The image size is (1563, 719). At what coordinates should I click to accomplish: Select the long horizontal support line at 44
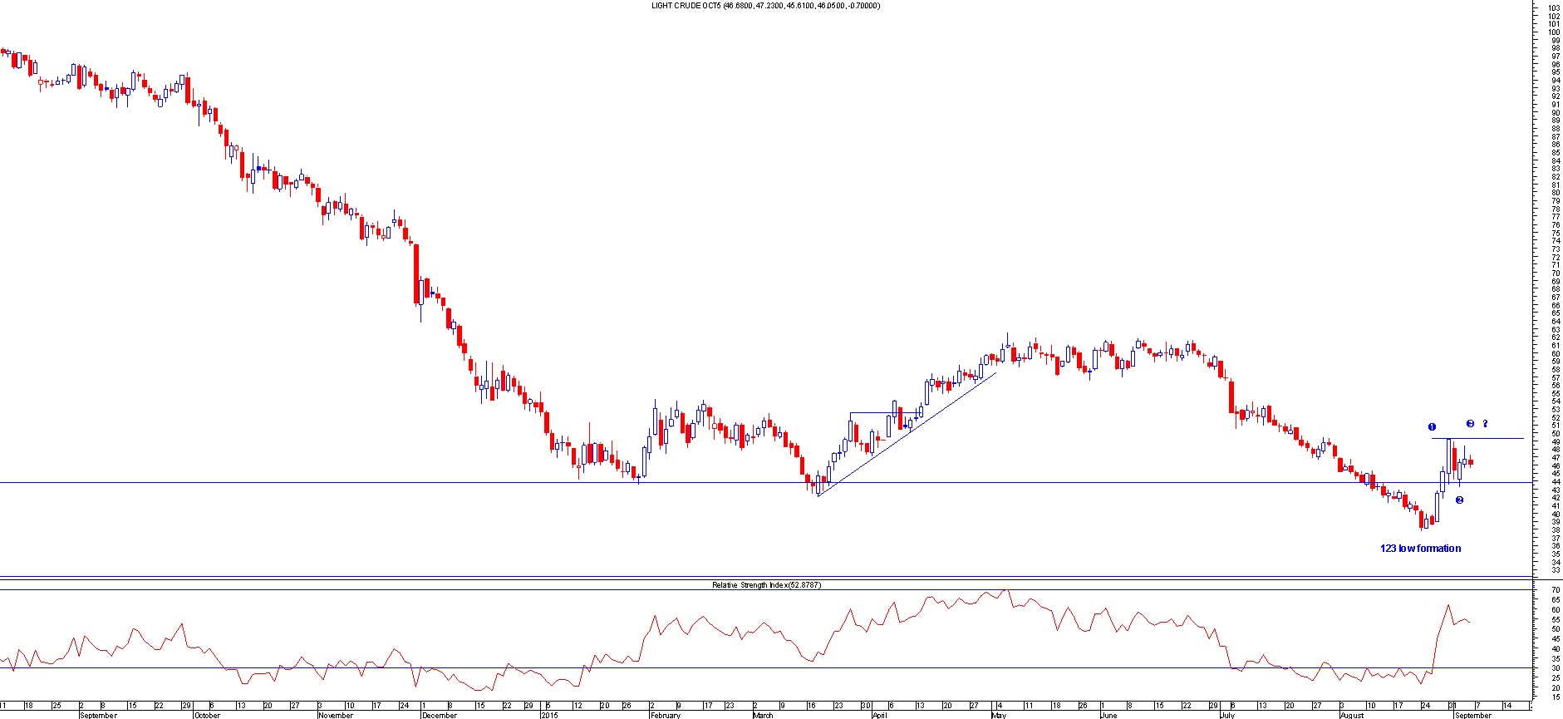pos(332,482)
